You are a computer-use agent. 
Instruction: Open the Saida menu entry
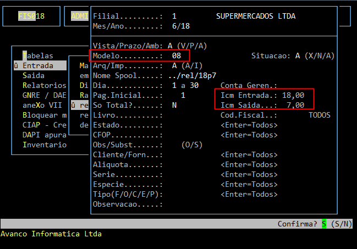pyautogui.click(x=34, y=75)
